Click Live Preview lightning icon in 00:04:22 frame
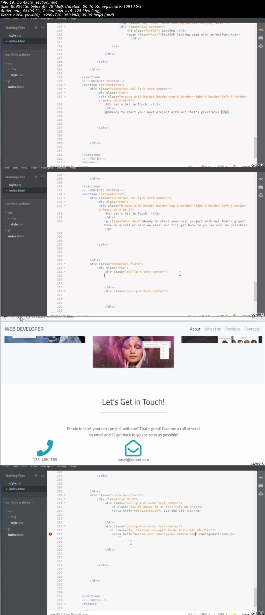The height and width of the screenshot is (615, 265). point(261,179)
